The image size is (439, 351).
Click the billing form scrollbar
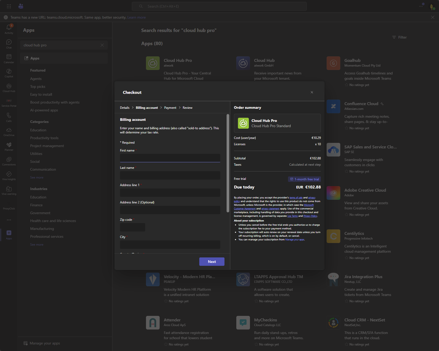tap(228, 163)
